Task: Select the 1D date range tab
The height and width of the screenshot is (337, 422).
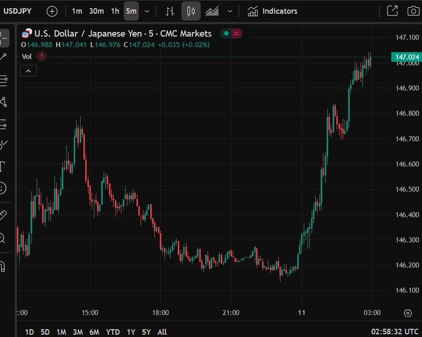Action: [x=29, y=332]
